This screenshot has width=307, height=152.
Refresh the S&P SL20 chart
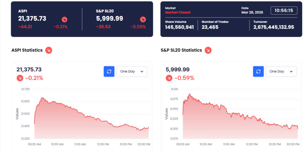tap(258, 71)
